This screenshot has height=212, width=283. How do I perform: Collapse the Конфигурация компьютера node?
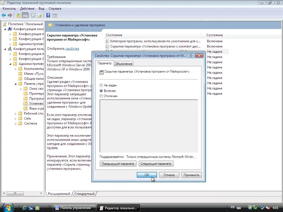5,29
